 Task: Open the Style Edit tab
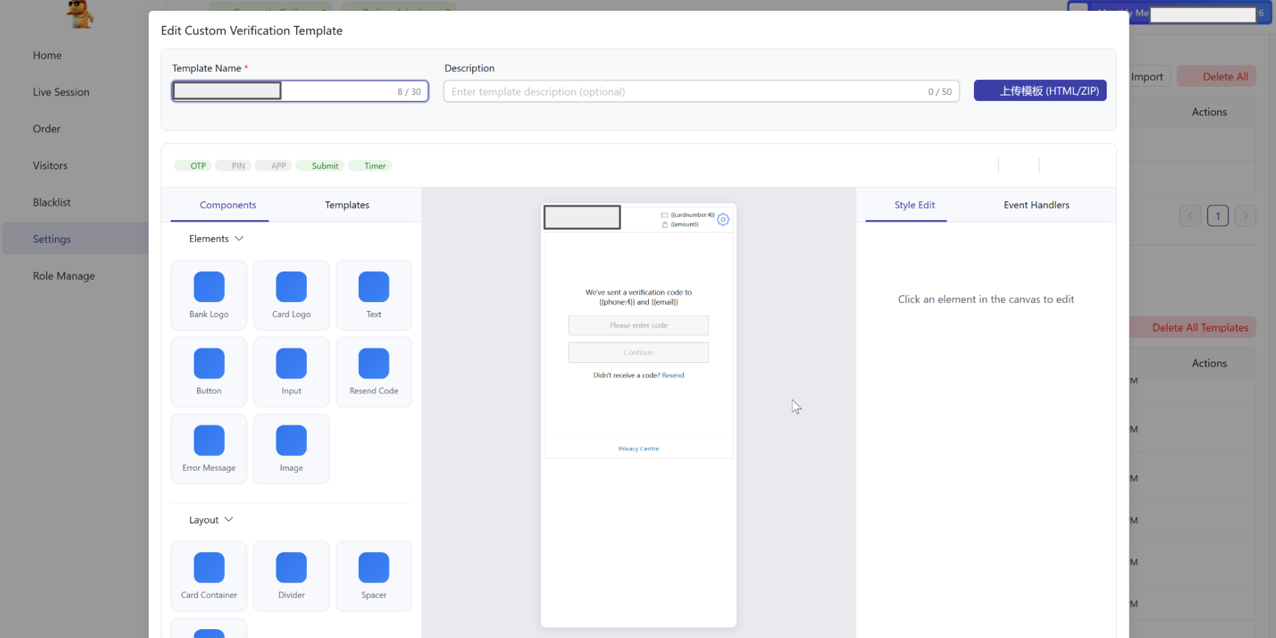[x=914, y=205]
